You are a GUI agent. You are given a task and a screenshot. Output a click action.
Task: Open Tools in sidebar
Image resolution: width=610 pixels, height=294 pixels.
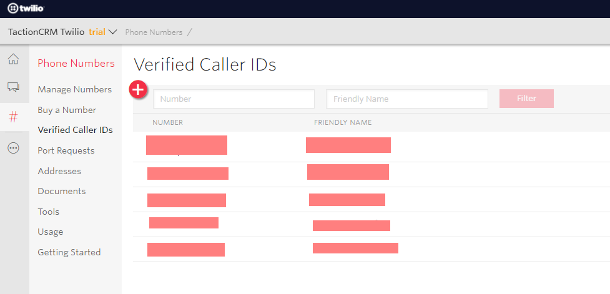[49, 212]
